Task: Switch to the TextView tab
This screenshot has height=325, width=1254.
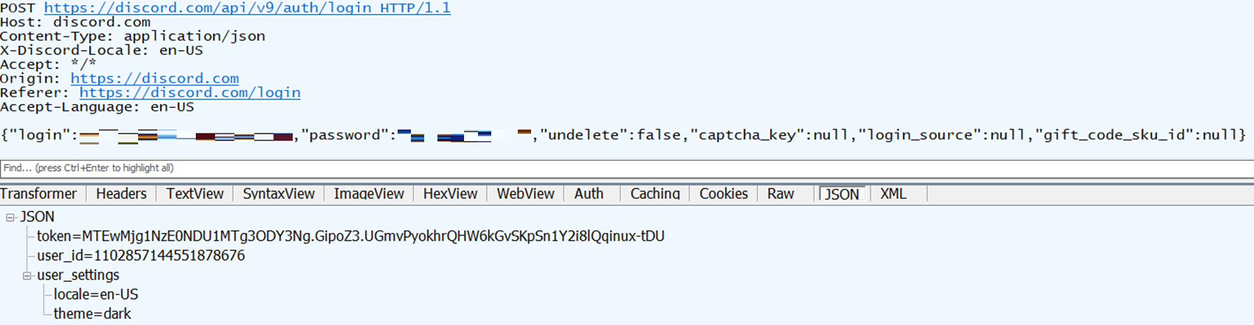Action: coord(195,194)
